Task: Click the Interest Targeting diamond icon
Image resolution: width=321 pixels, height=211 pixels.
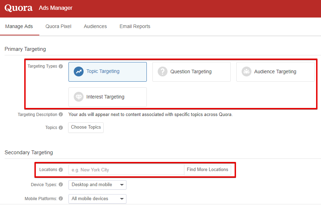Action: 79,97
